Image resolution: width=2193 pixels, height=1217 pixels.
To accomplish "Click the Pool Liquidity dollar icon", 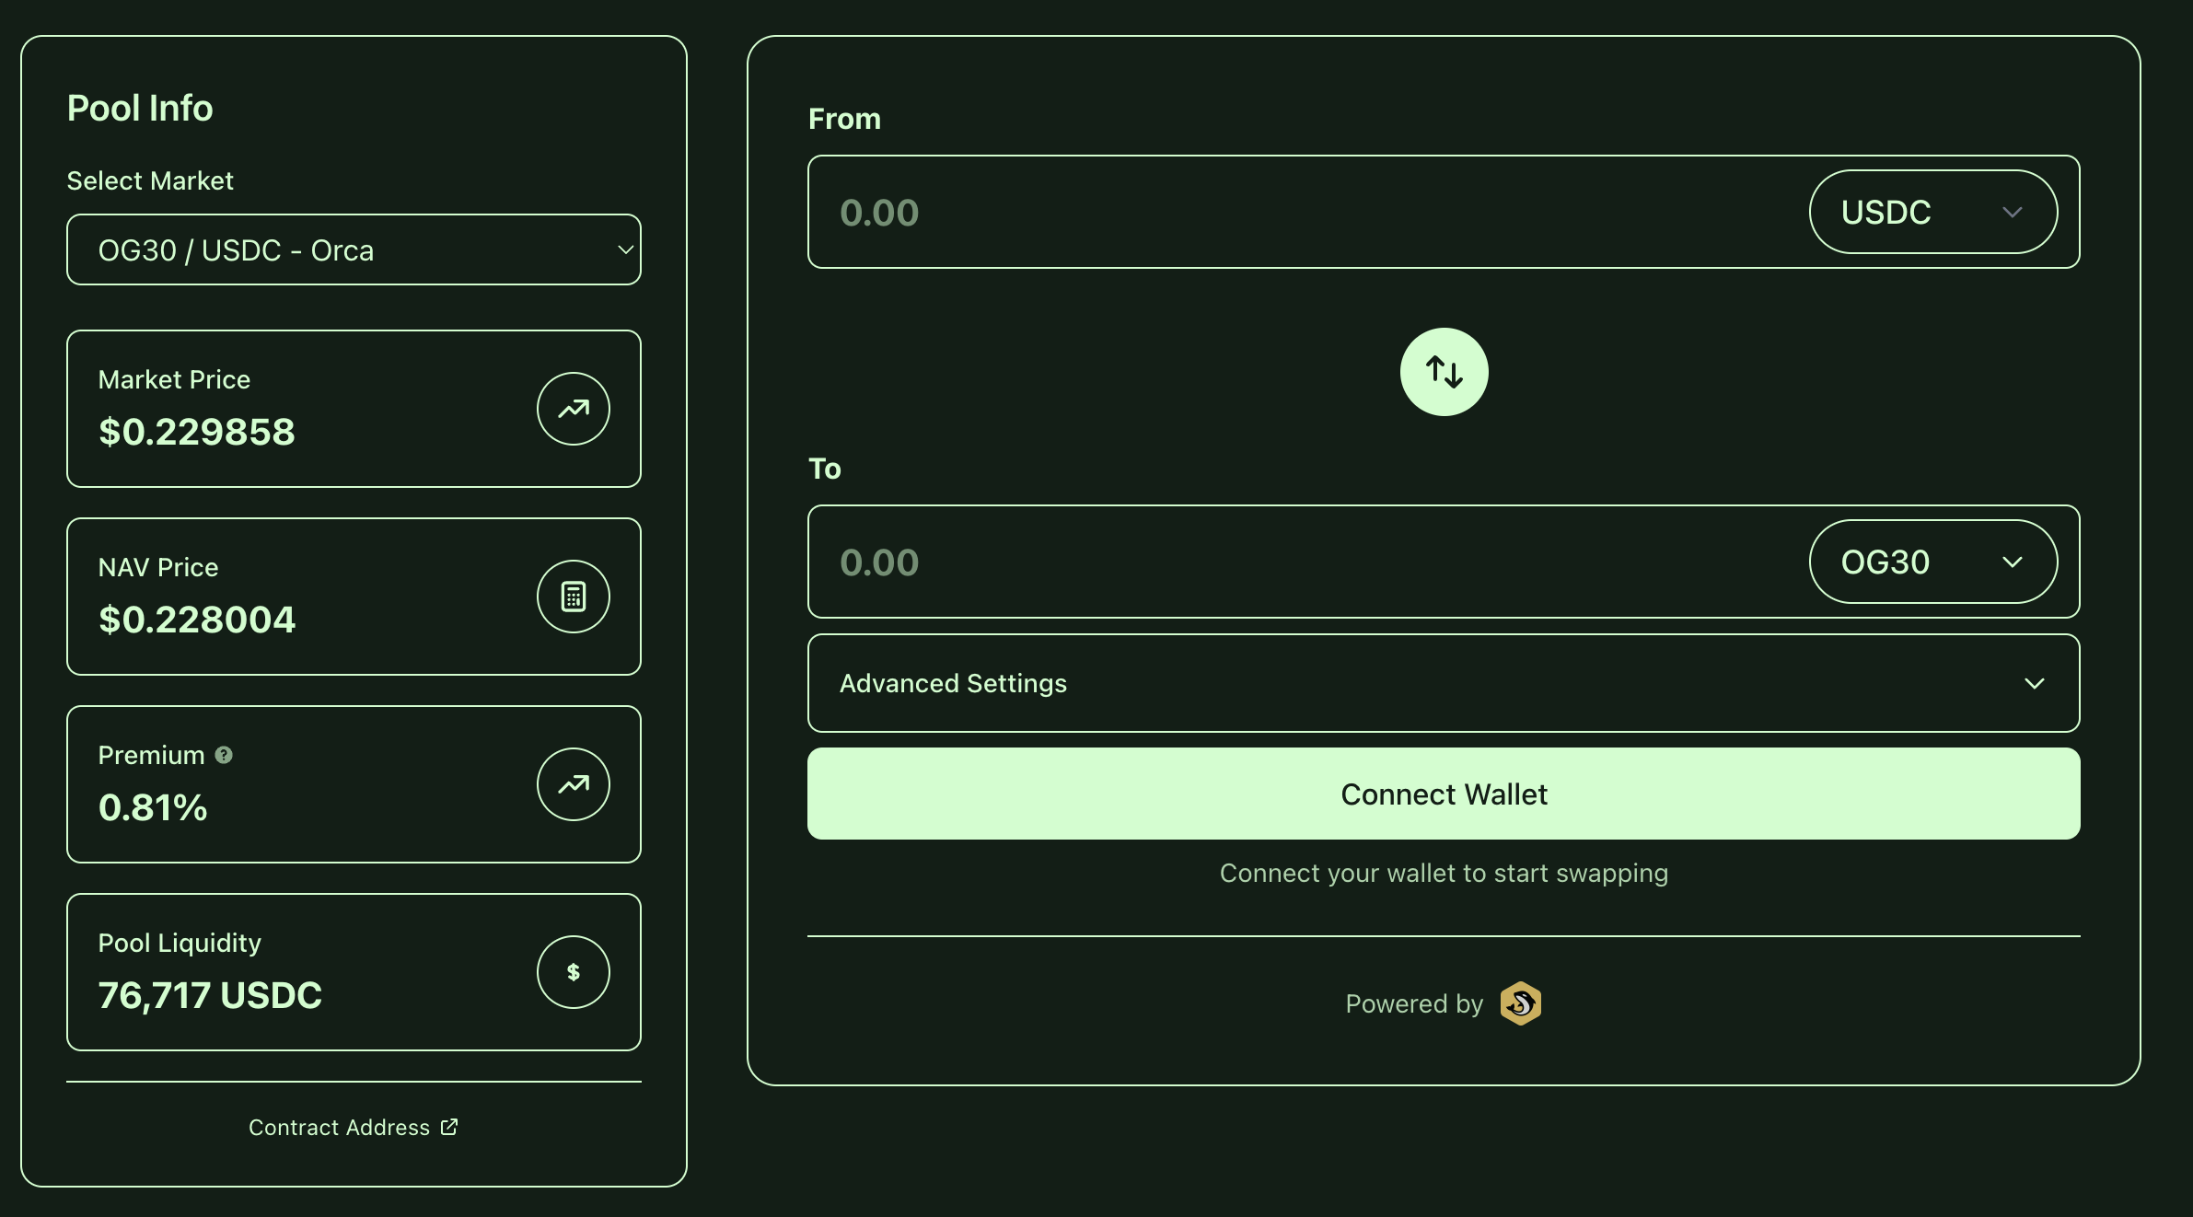I will coord(573,972).
